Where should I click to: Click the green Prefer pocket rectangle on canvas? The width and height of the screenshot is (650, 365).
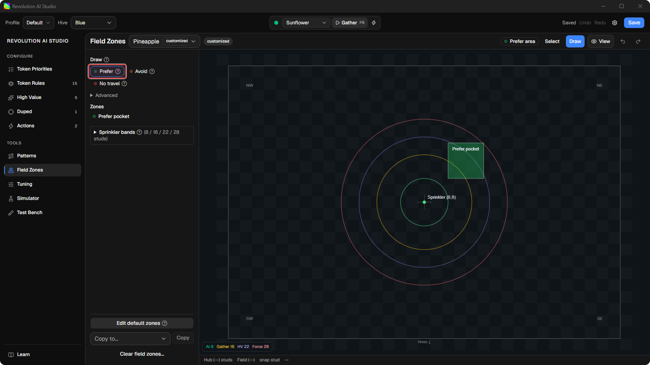point(466,161)
